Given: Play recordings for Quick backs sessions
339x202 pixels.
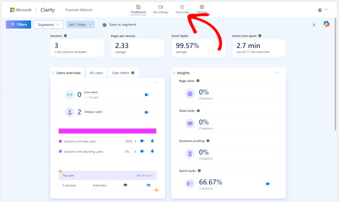Looking at the screenshot, I should (268, 184).
